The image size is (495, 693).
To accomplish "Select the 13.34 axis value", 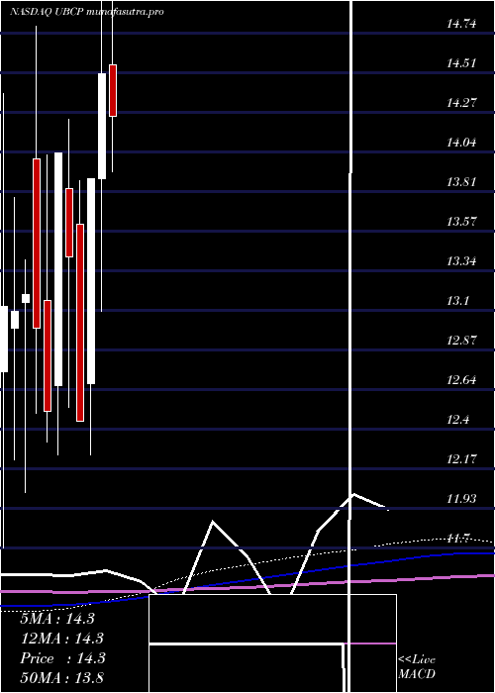I will [461, 261].
